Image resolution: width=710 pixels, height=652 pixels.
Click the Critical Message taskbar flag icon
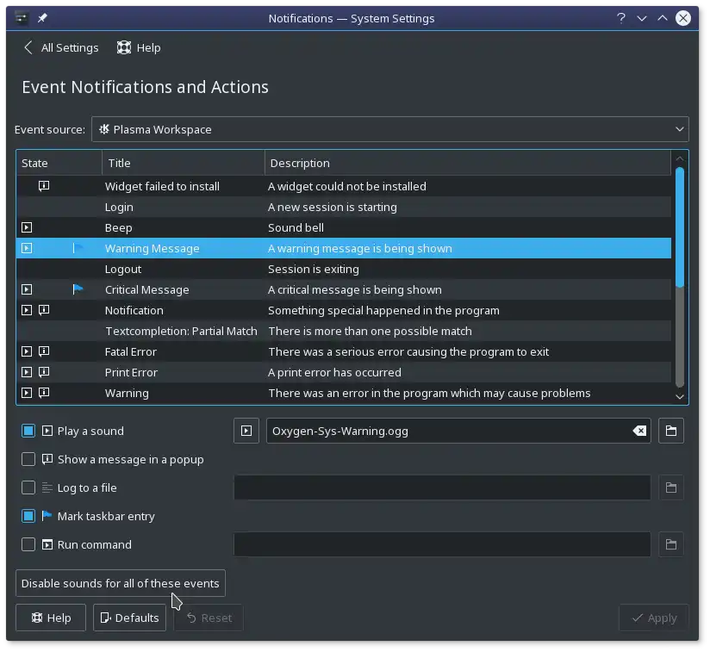78,289
